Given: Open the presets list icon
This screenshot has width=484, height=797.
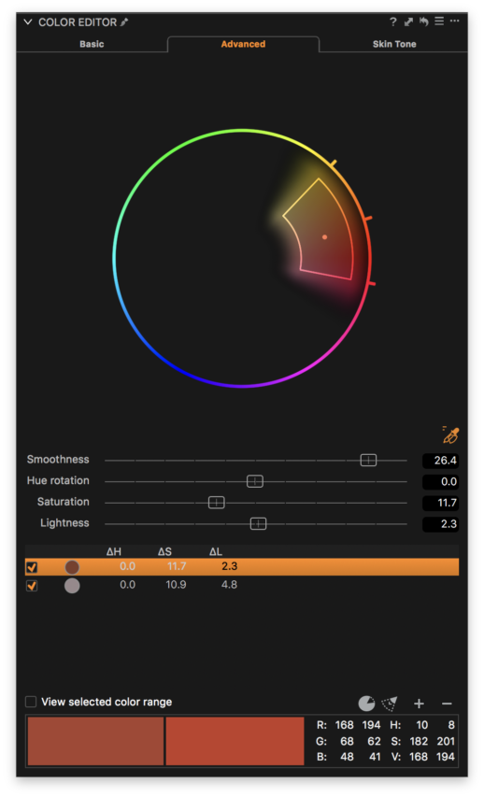Looking at the screenshot, I should click(439, 21).
